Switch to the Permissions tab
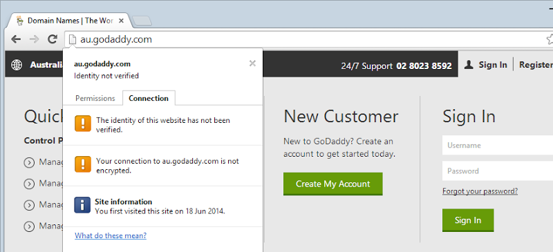This screenshot has height=252, width=553. click(95, 98)
